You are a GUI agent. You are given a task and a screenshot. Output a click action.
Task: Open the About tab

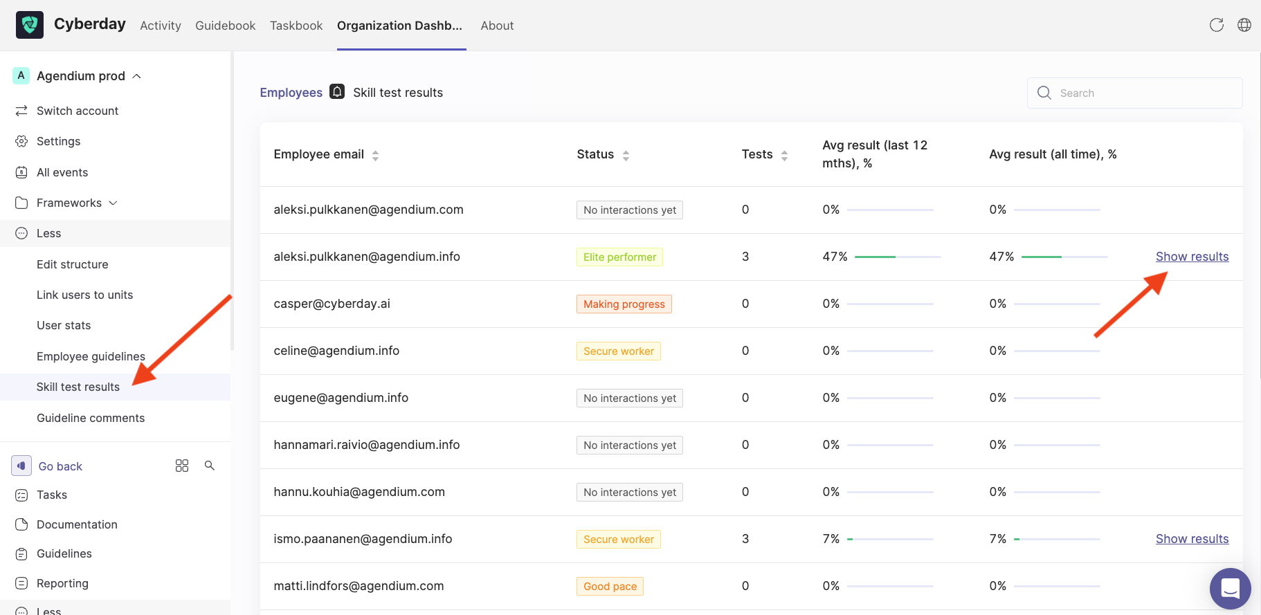coord(498,26)
